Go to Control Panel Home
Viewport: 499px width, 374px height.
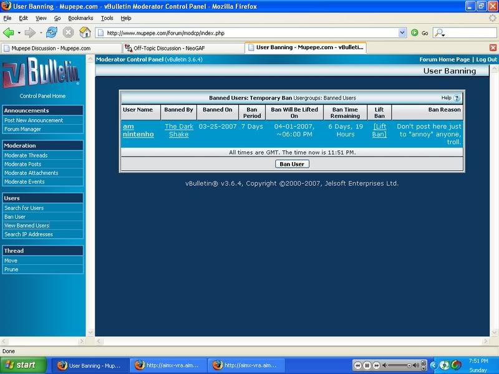click(42, 96)
